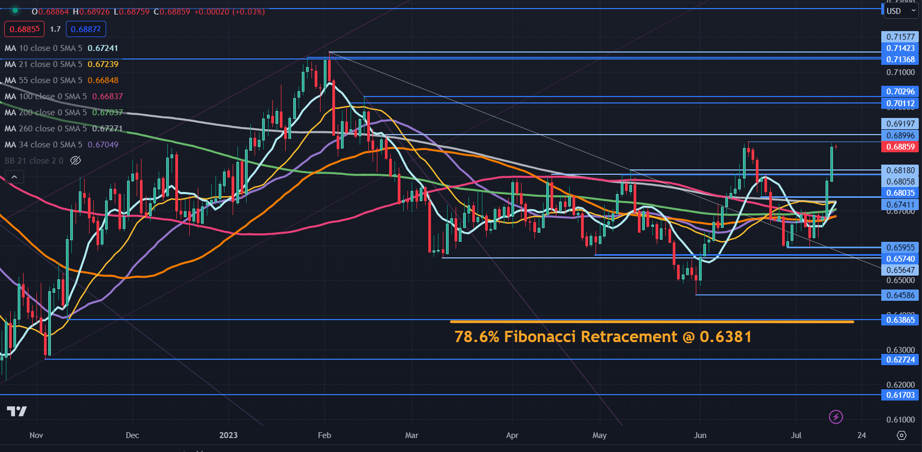Click the 0.65955 price level label

click(900, 247)
